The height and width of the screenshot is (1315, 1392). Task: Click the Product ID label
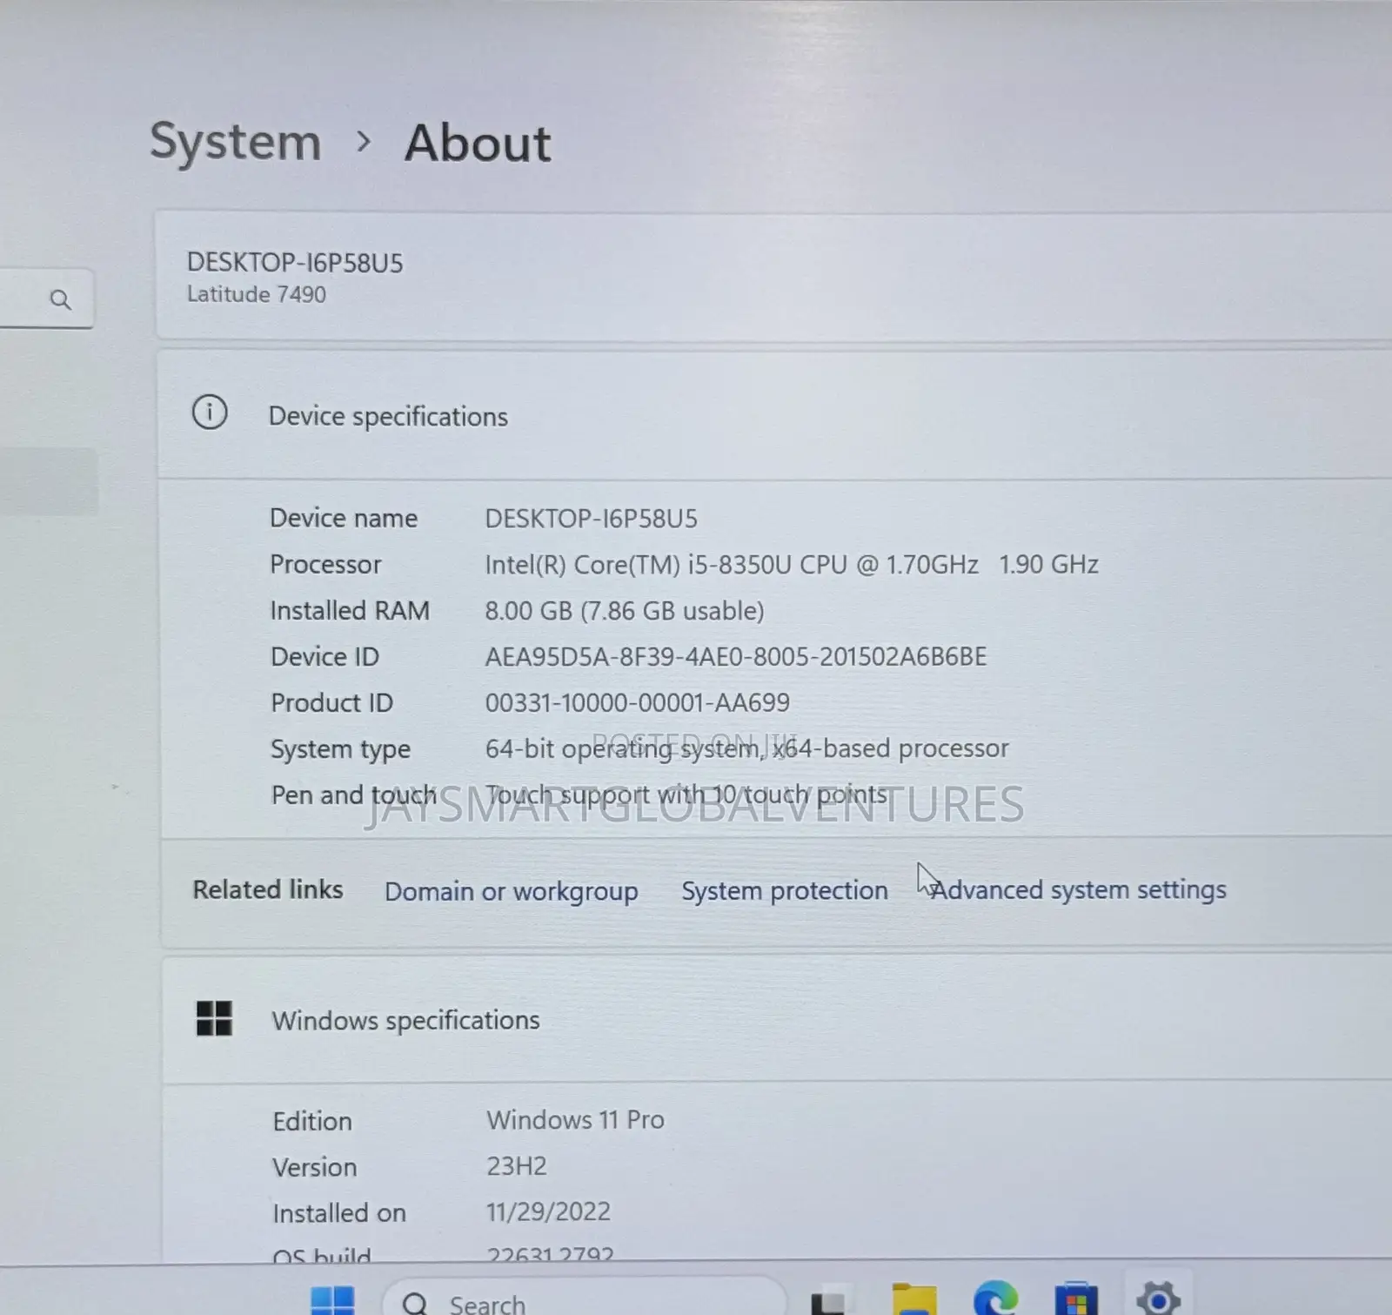tap(331, 703)
